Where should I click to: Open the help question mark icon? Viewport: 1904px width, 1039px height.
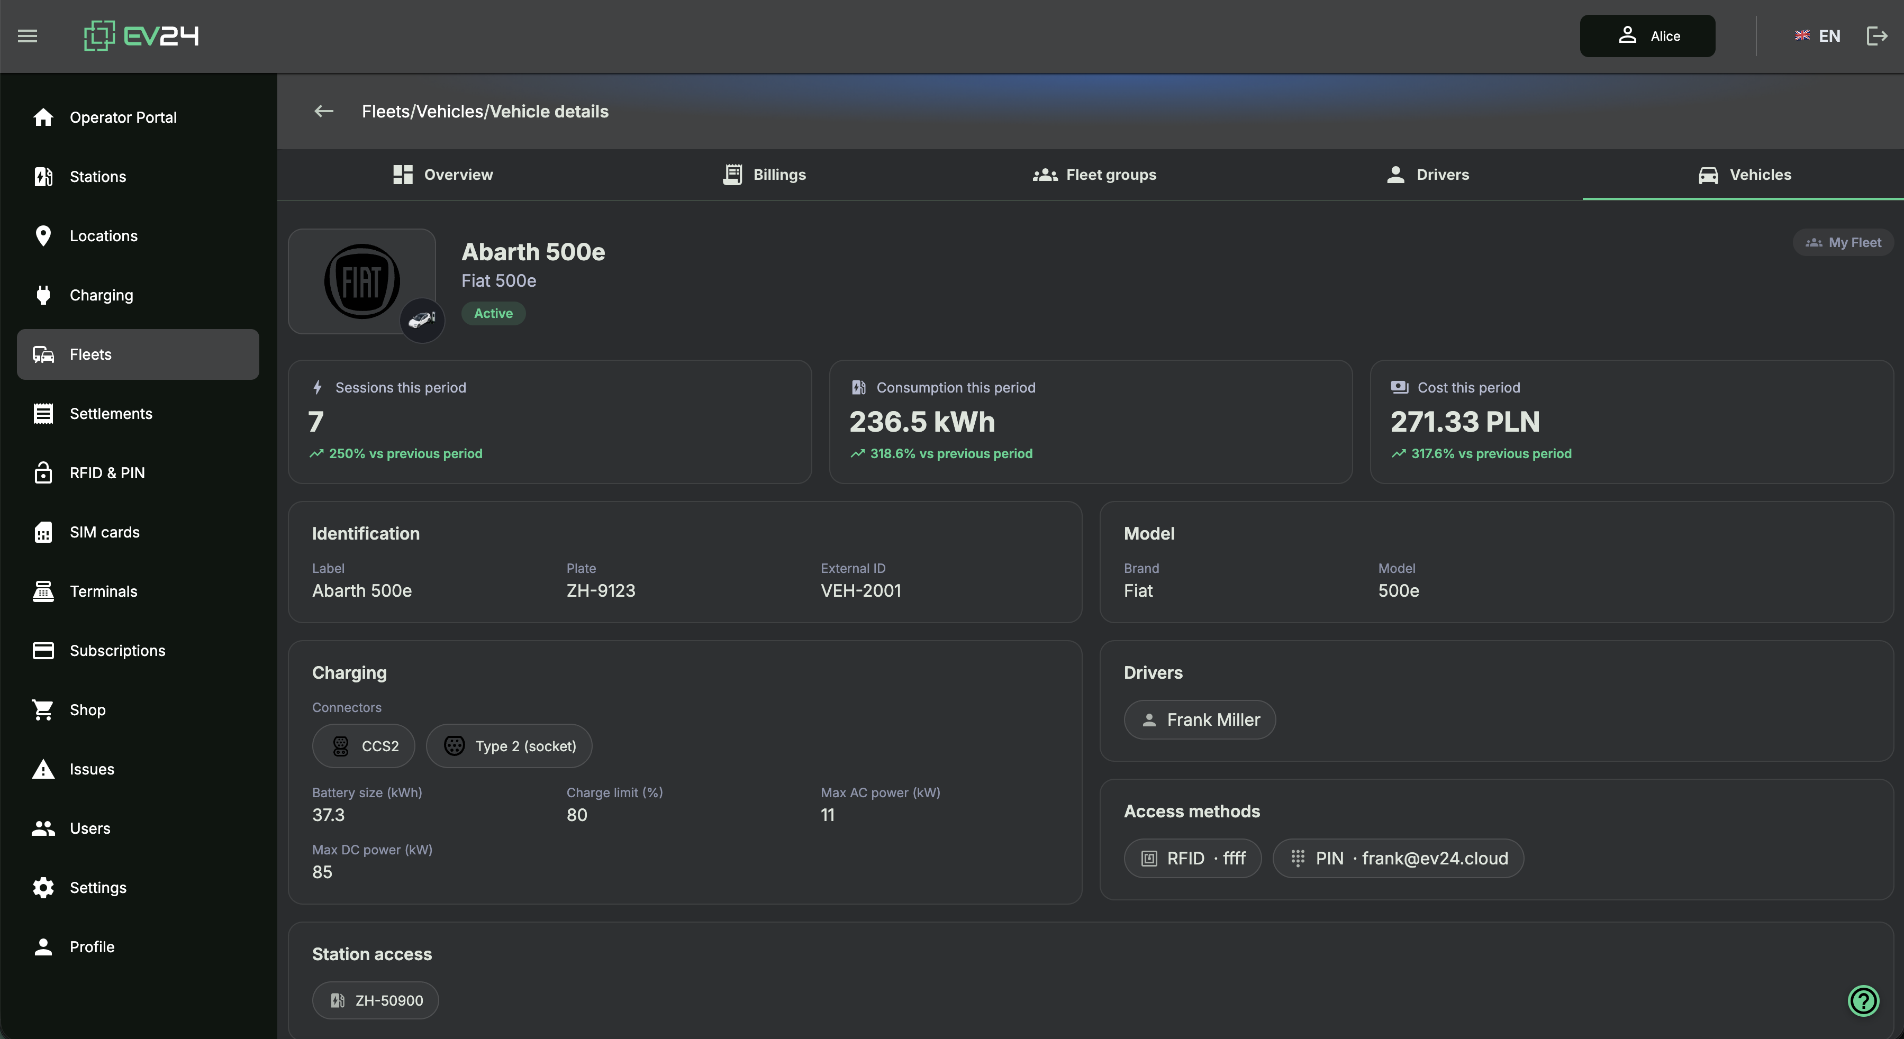tap(1863, 1001)
